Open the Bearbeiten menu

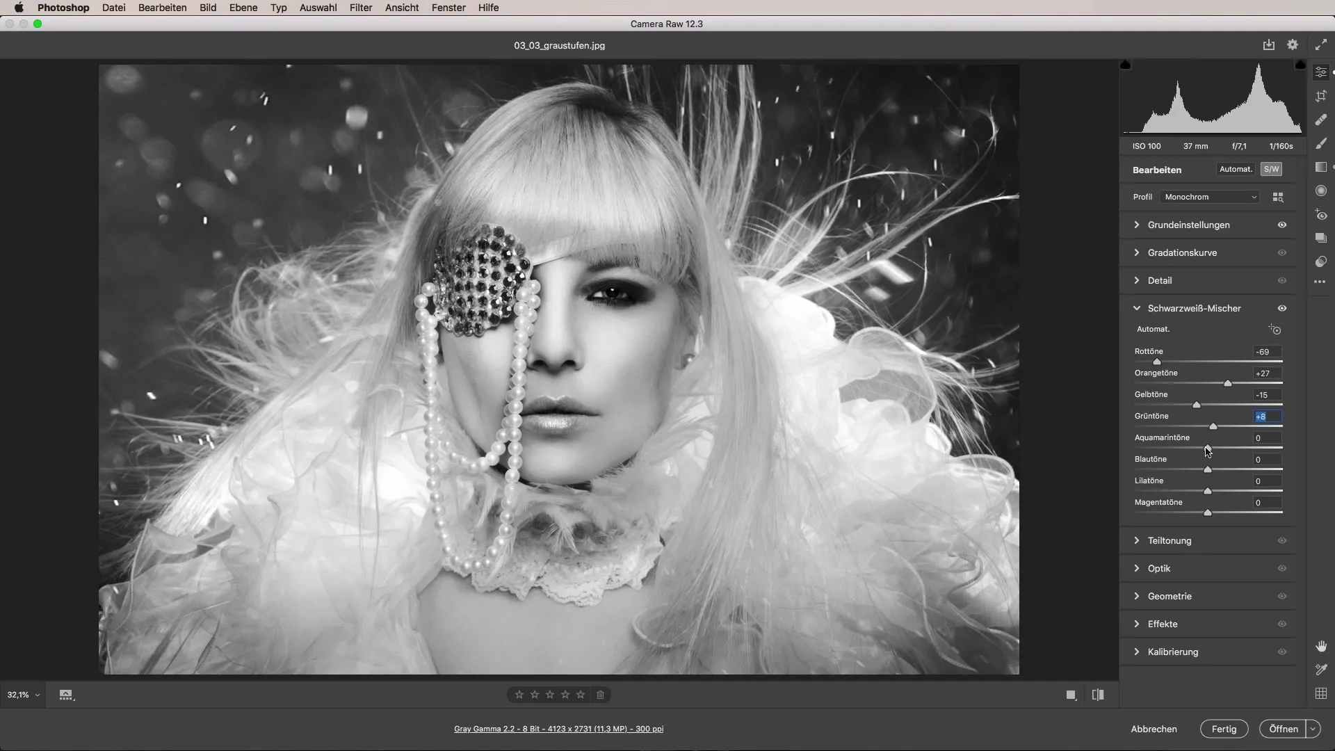point(162,8)
